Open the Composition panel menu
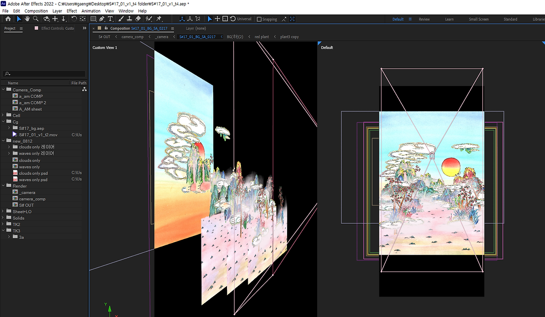Viewport: 545px width, 317px height. pos(172,29)
